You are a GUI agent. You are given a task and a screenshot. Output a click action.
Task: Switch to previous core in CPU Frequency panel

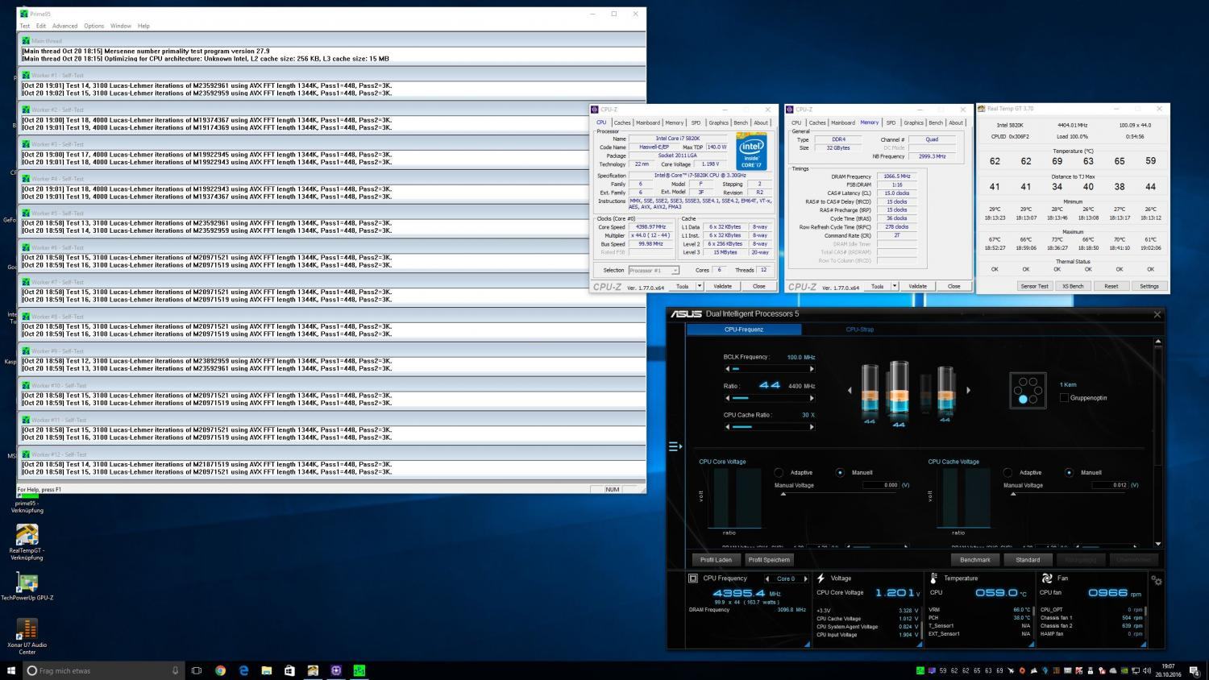pos(767,579)
